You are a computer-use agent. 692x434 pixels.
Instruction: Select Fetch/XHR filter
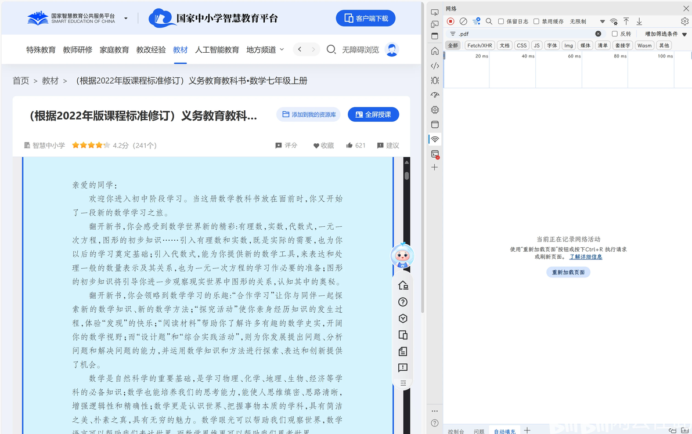point(480,45)
